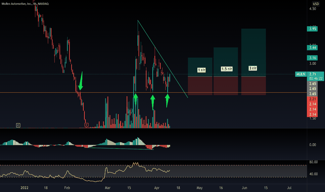Click the red earnings E marker

point(86,125)
